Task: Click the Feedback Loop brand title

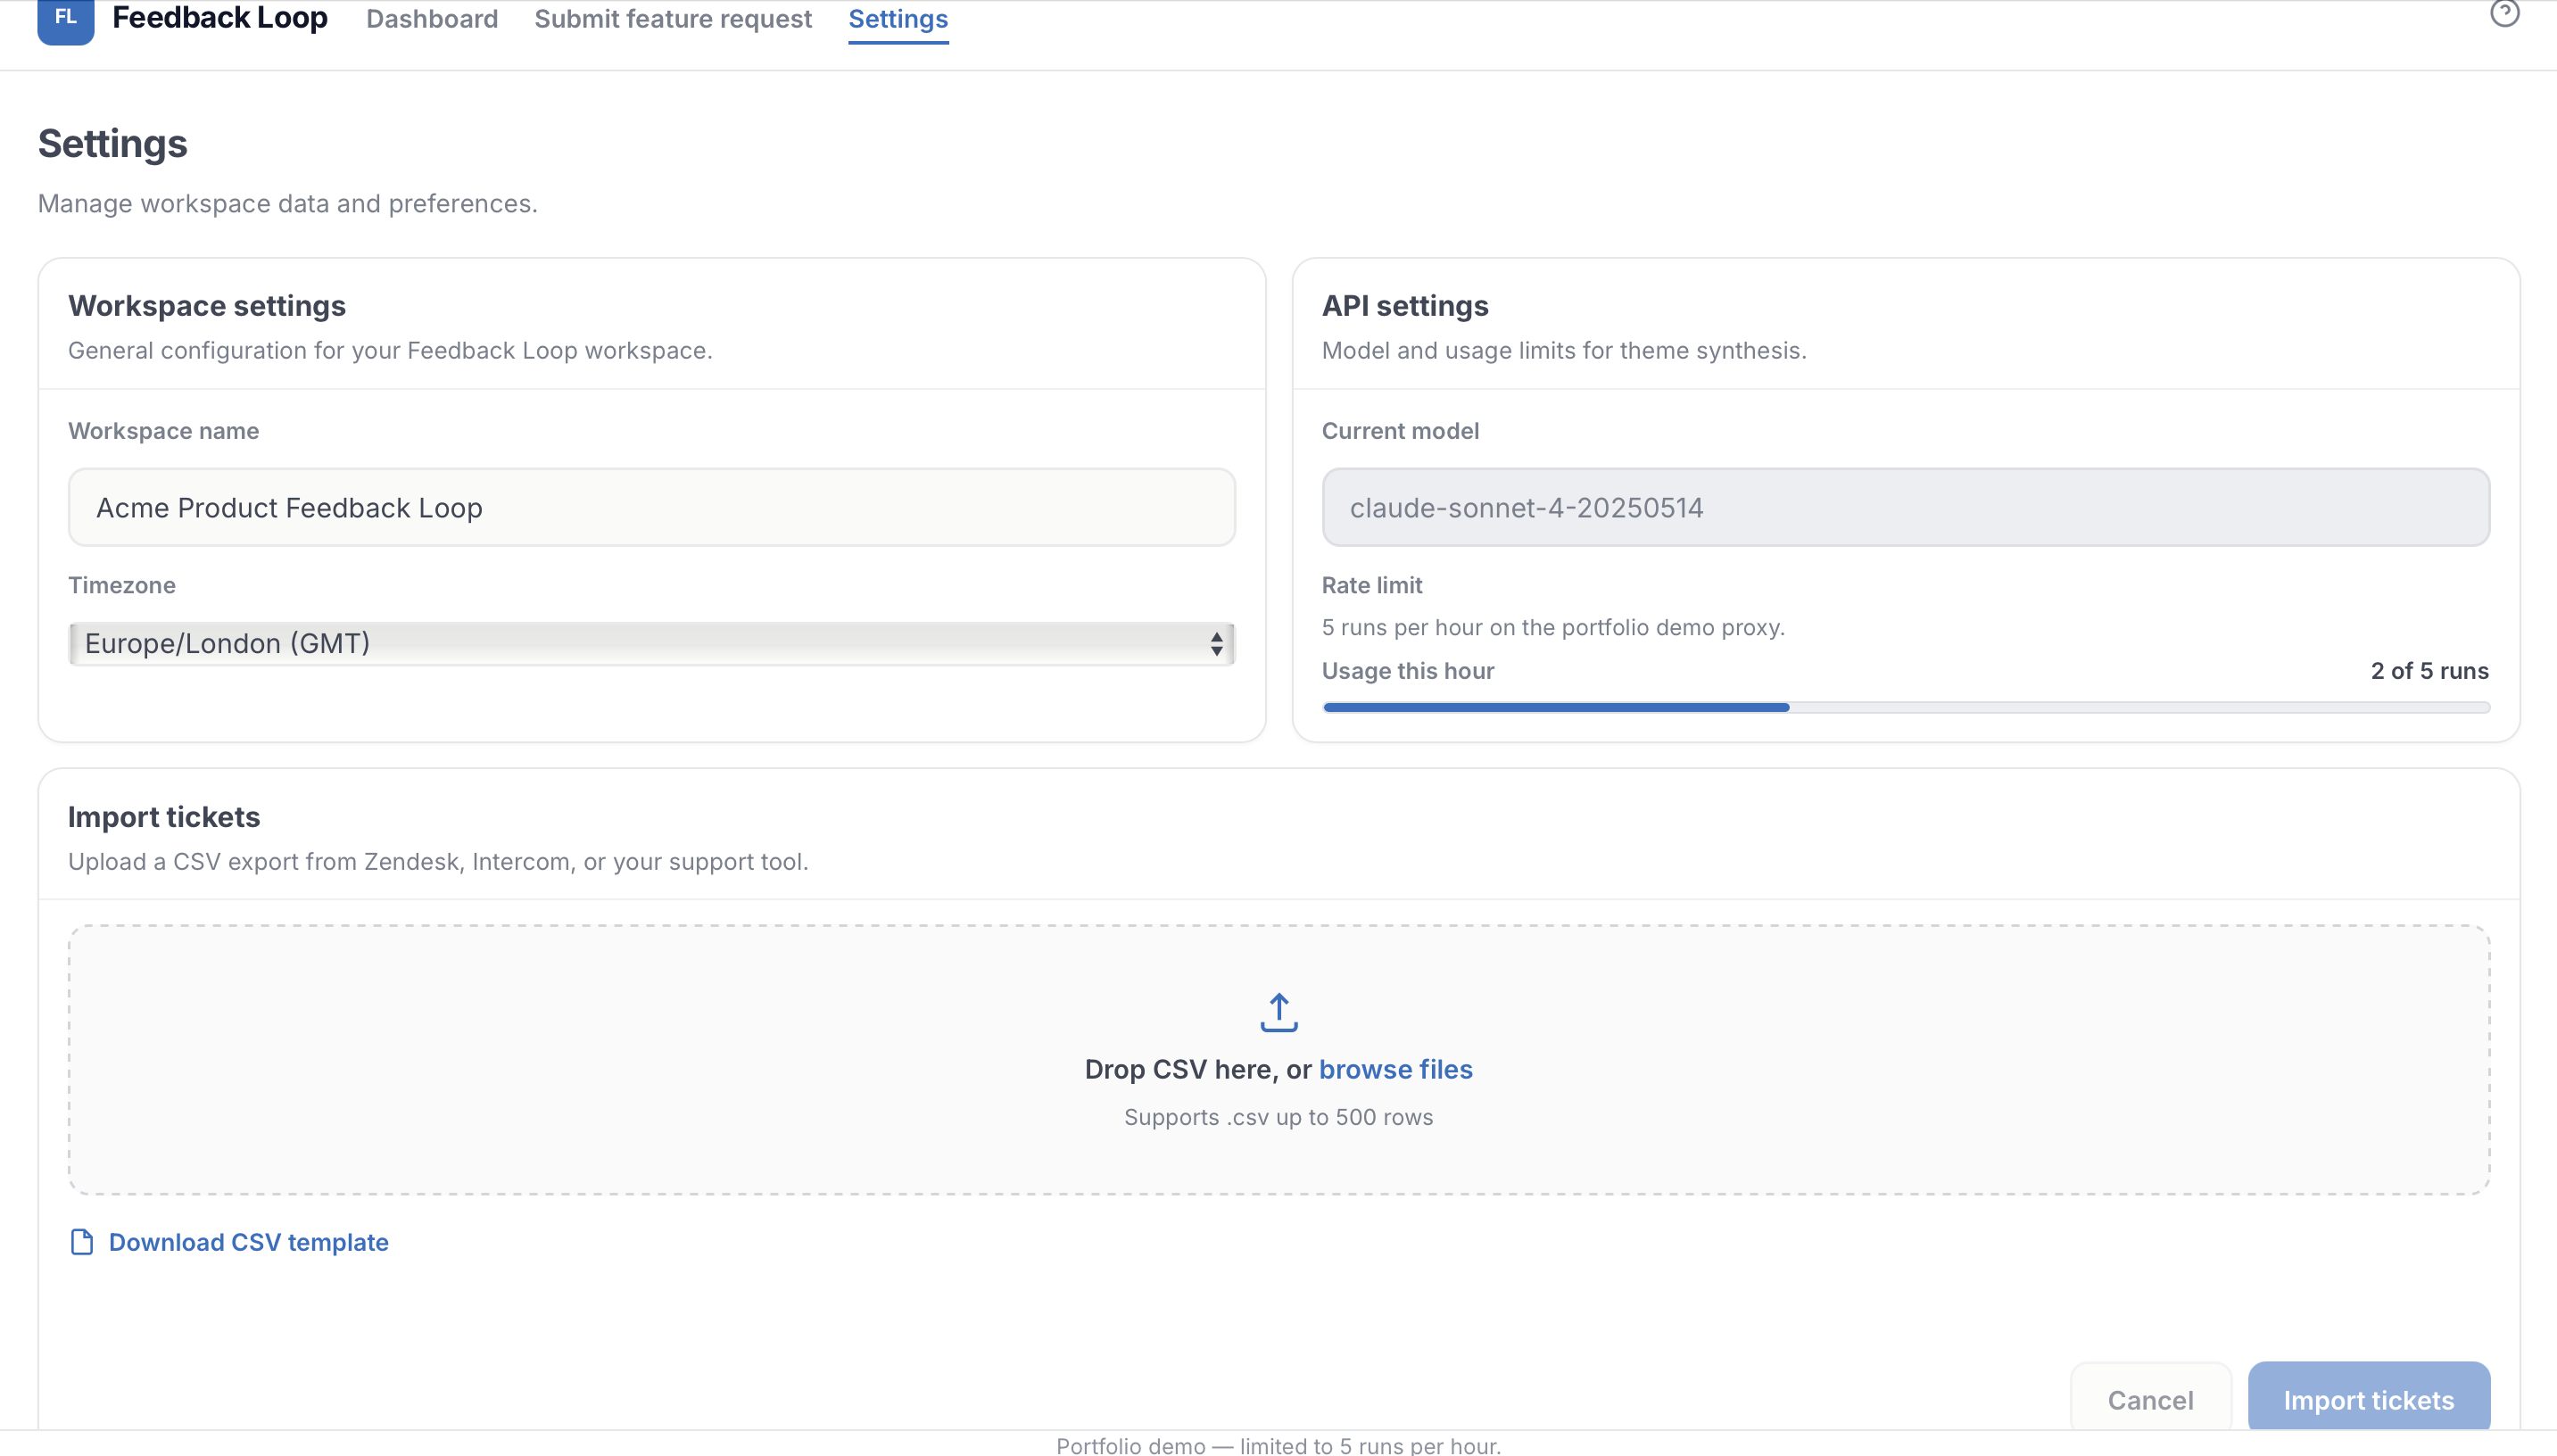Action: pyautogui.click(x=220, y=18)
